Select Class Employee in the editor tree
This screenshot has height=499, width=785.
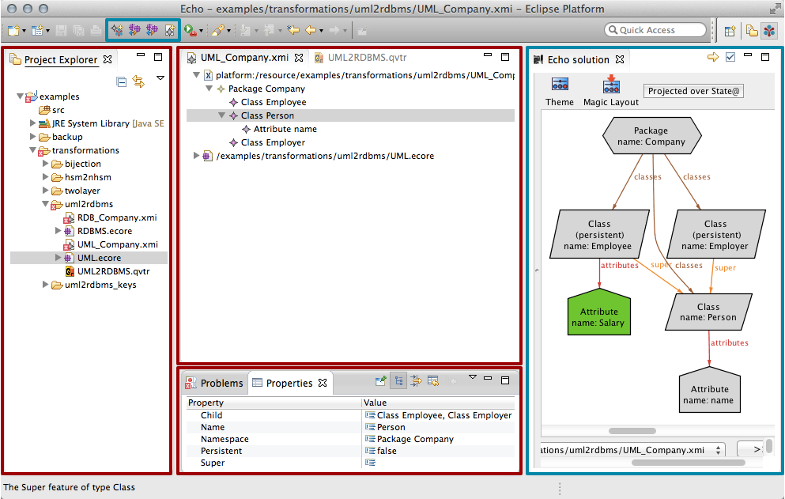(x=273, y=102)
